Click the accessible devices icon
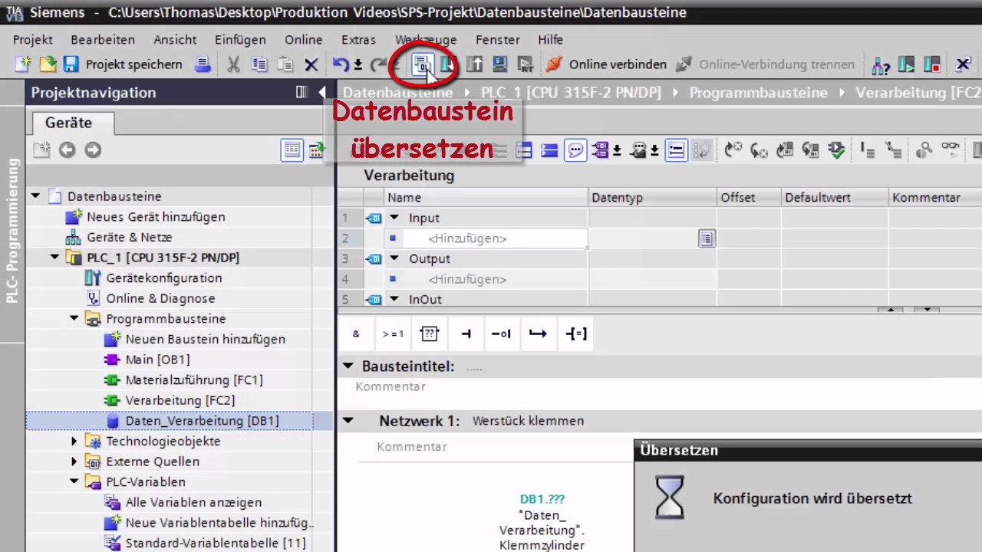 pos(881,64)
